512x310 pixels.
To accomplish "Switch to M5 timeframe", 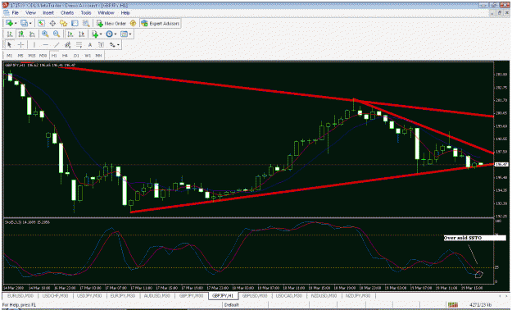I will pos(20,56).
